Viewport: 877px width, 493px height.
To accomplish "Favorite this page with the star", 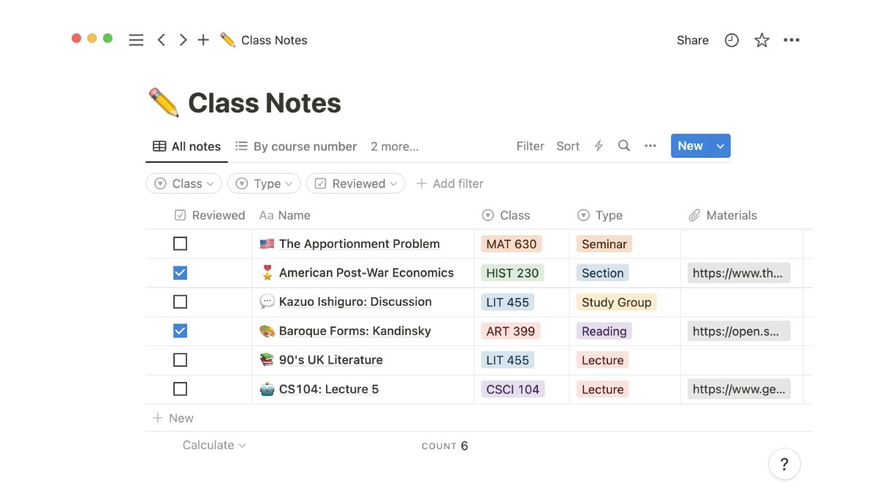I will (762, 40).
